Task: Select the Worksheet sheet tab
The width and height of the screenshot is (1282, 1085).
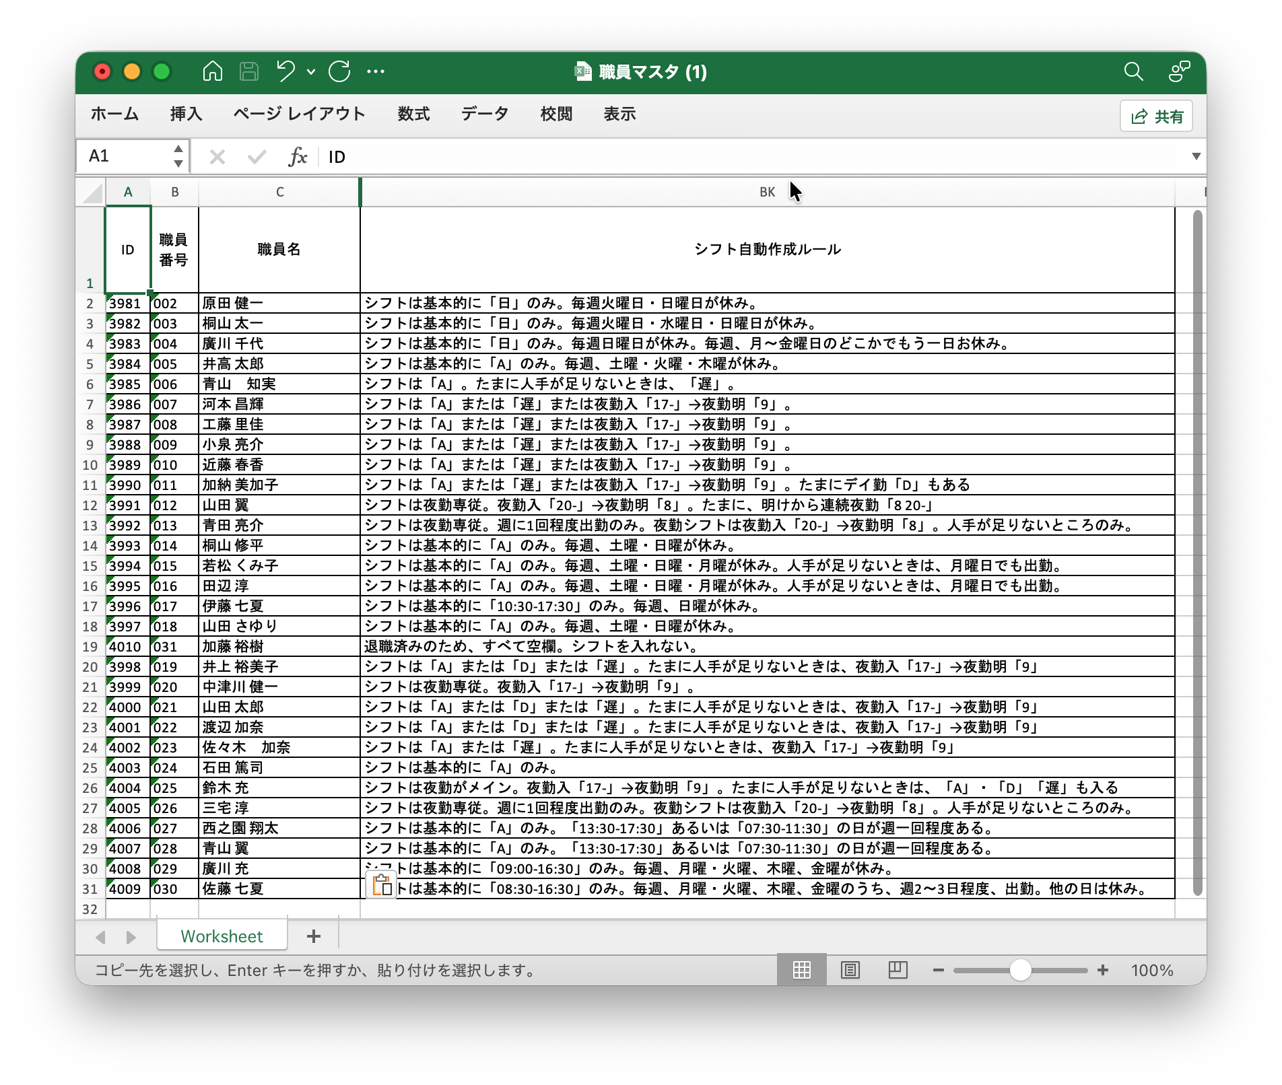Action: click(x=222, y=936)
